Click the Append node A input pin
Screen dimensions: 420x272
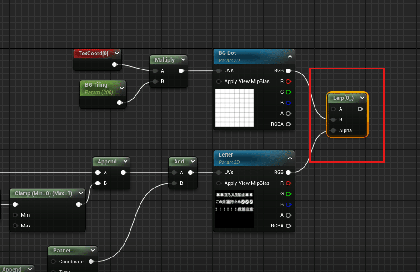pos(98,173)
